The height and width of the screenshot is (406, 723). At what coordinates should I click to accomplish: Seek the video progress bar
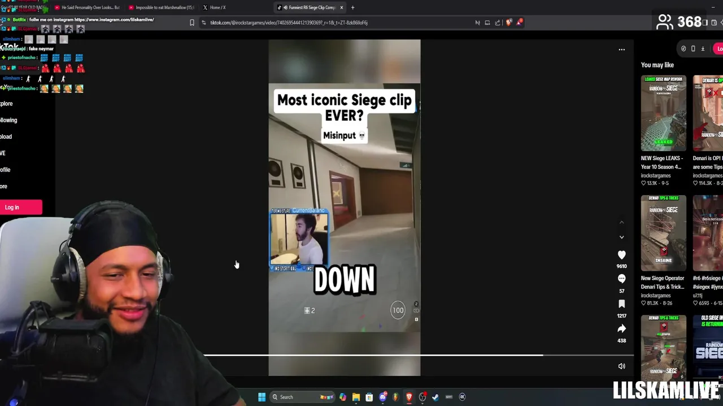pyautogui.click(x=418, y=355)
